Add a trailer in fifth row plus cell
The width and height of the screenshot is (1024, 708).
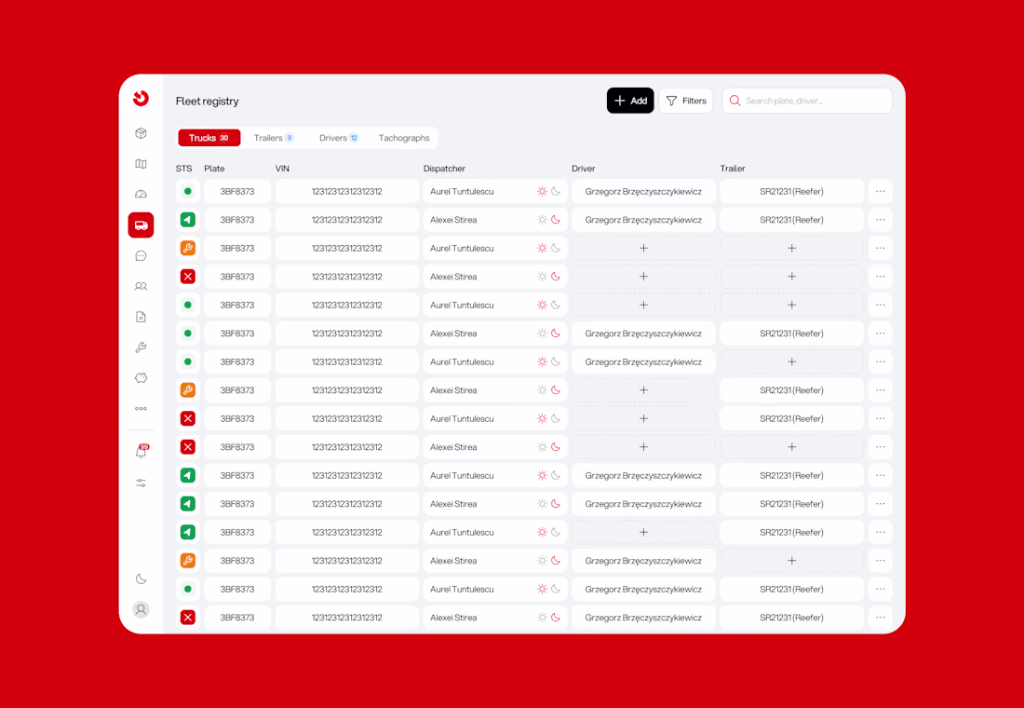coord(791,305)
